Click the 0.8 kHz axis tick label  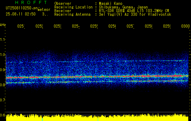point(2,85)
